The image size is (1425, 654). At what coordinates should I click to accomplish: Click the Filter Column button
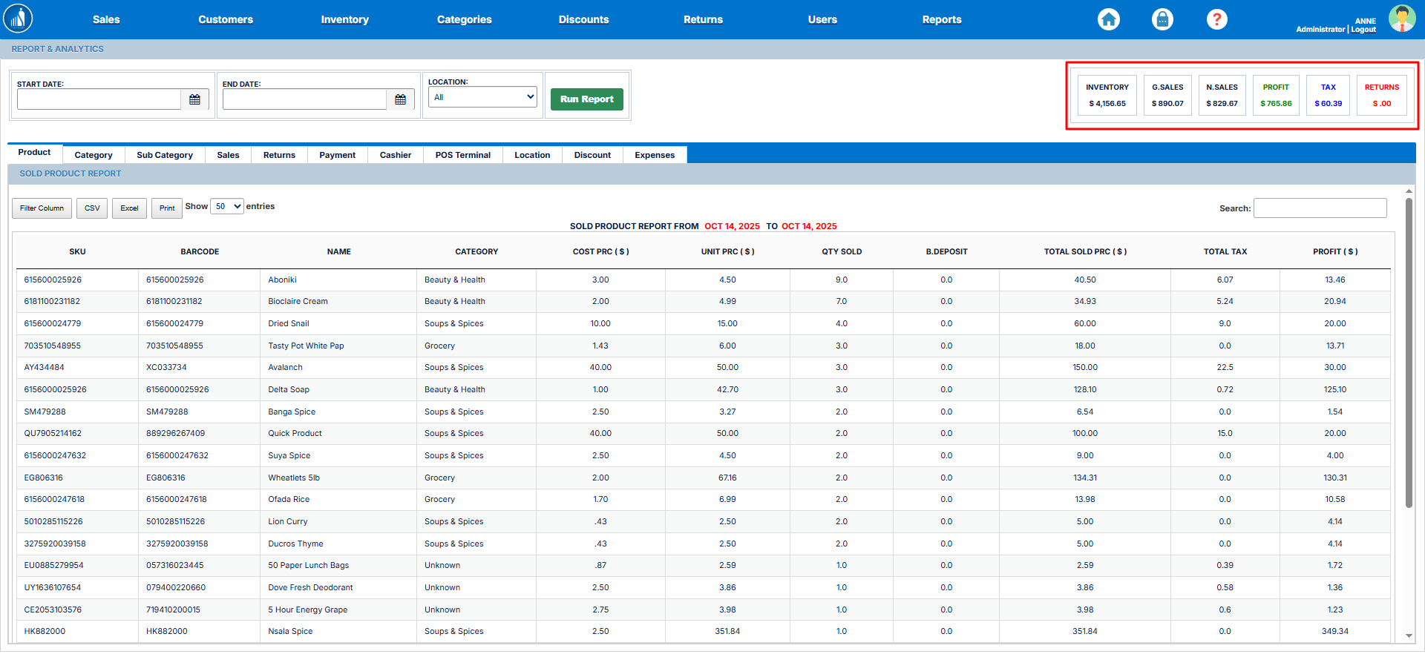(x=42, y=208)
